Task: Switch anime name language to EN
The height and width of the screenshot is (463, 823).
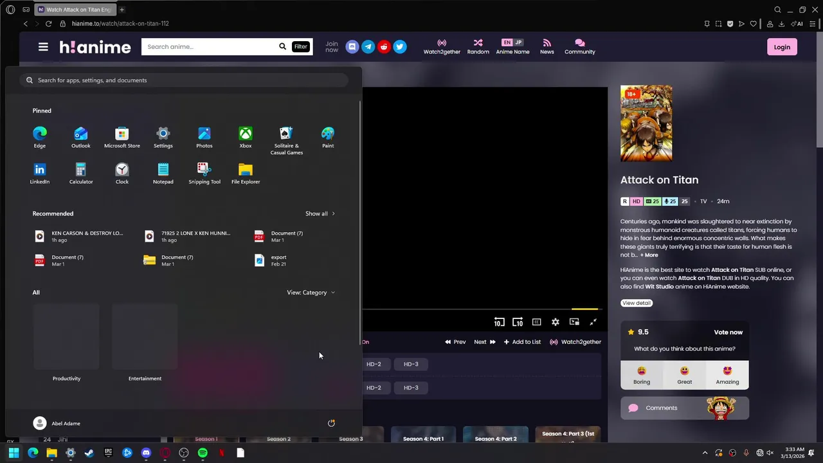Action: 507,42
